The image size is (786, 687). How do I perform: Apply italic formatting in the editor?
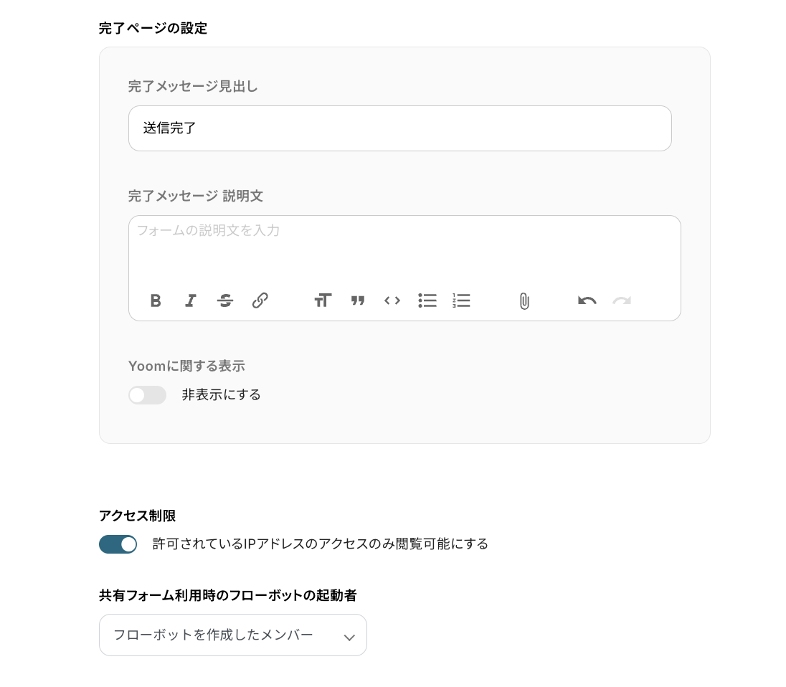(190, 300)
